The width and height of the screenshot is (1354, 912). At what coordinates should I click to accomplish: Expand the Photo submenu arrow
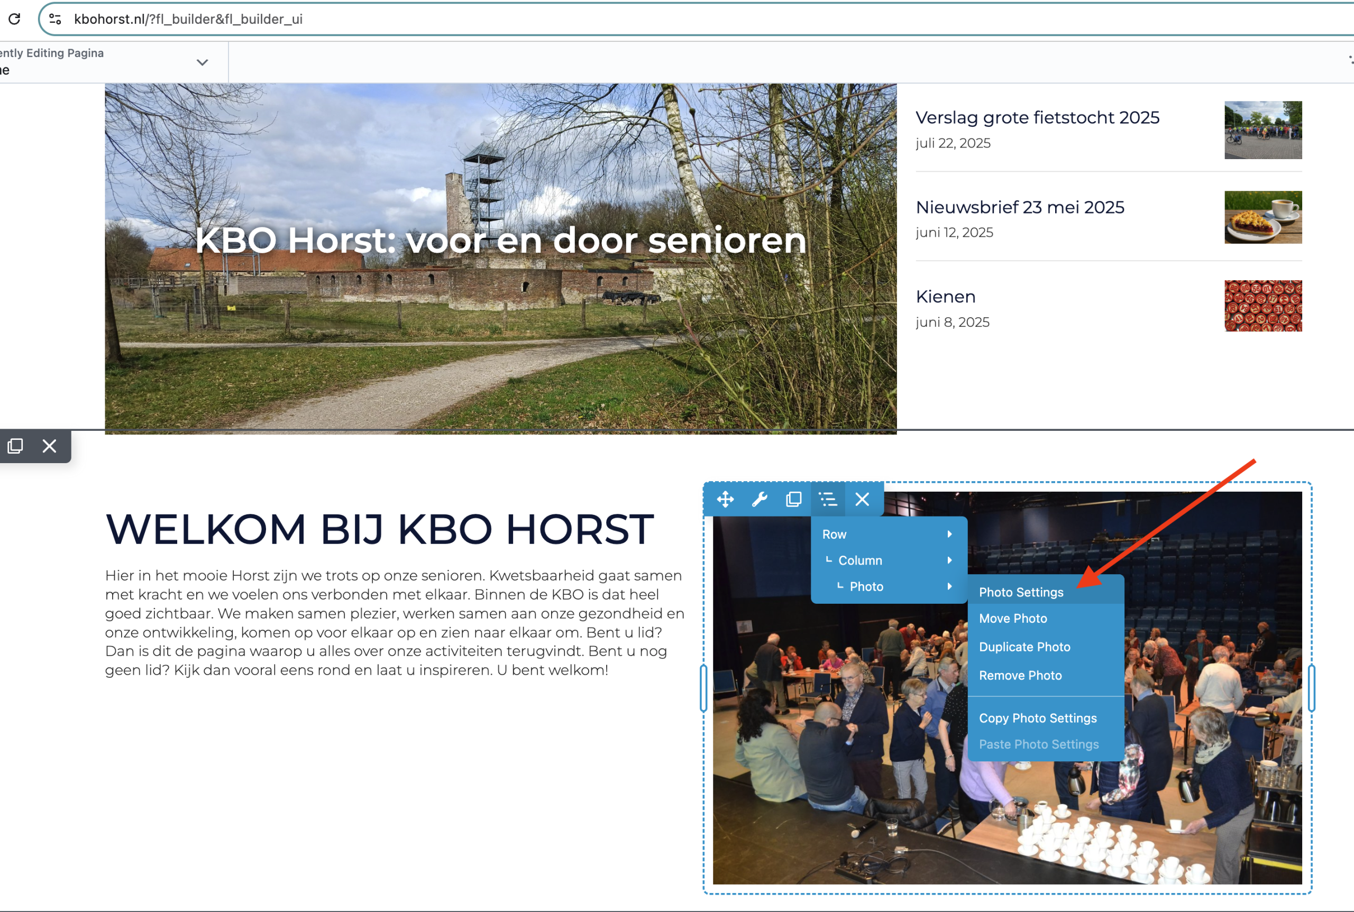(x=949, y=586)
